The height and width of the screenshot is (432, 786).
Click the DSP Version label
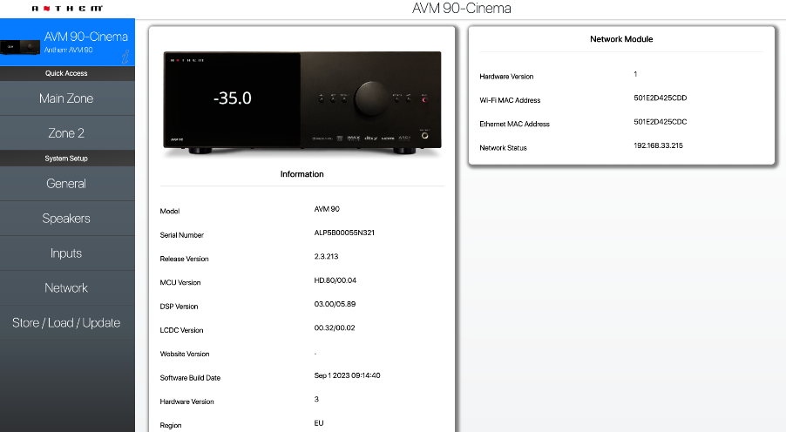click(179, 307)
